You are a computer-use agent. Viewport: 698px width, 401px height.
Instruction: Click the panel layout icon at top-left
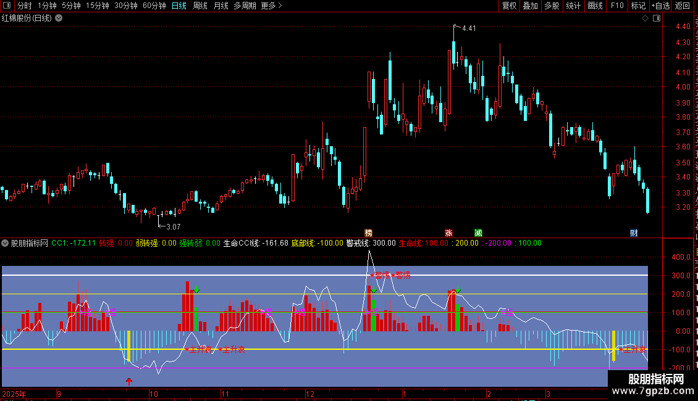point(7,6)
